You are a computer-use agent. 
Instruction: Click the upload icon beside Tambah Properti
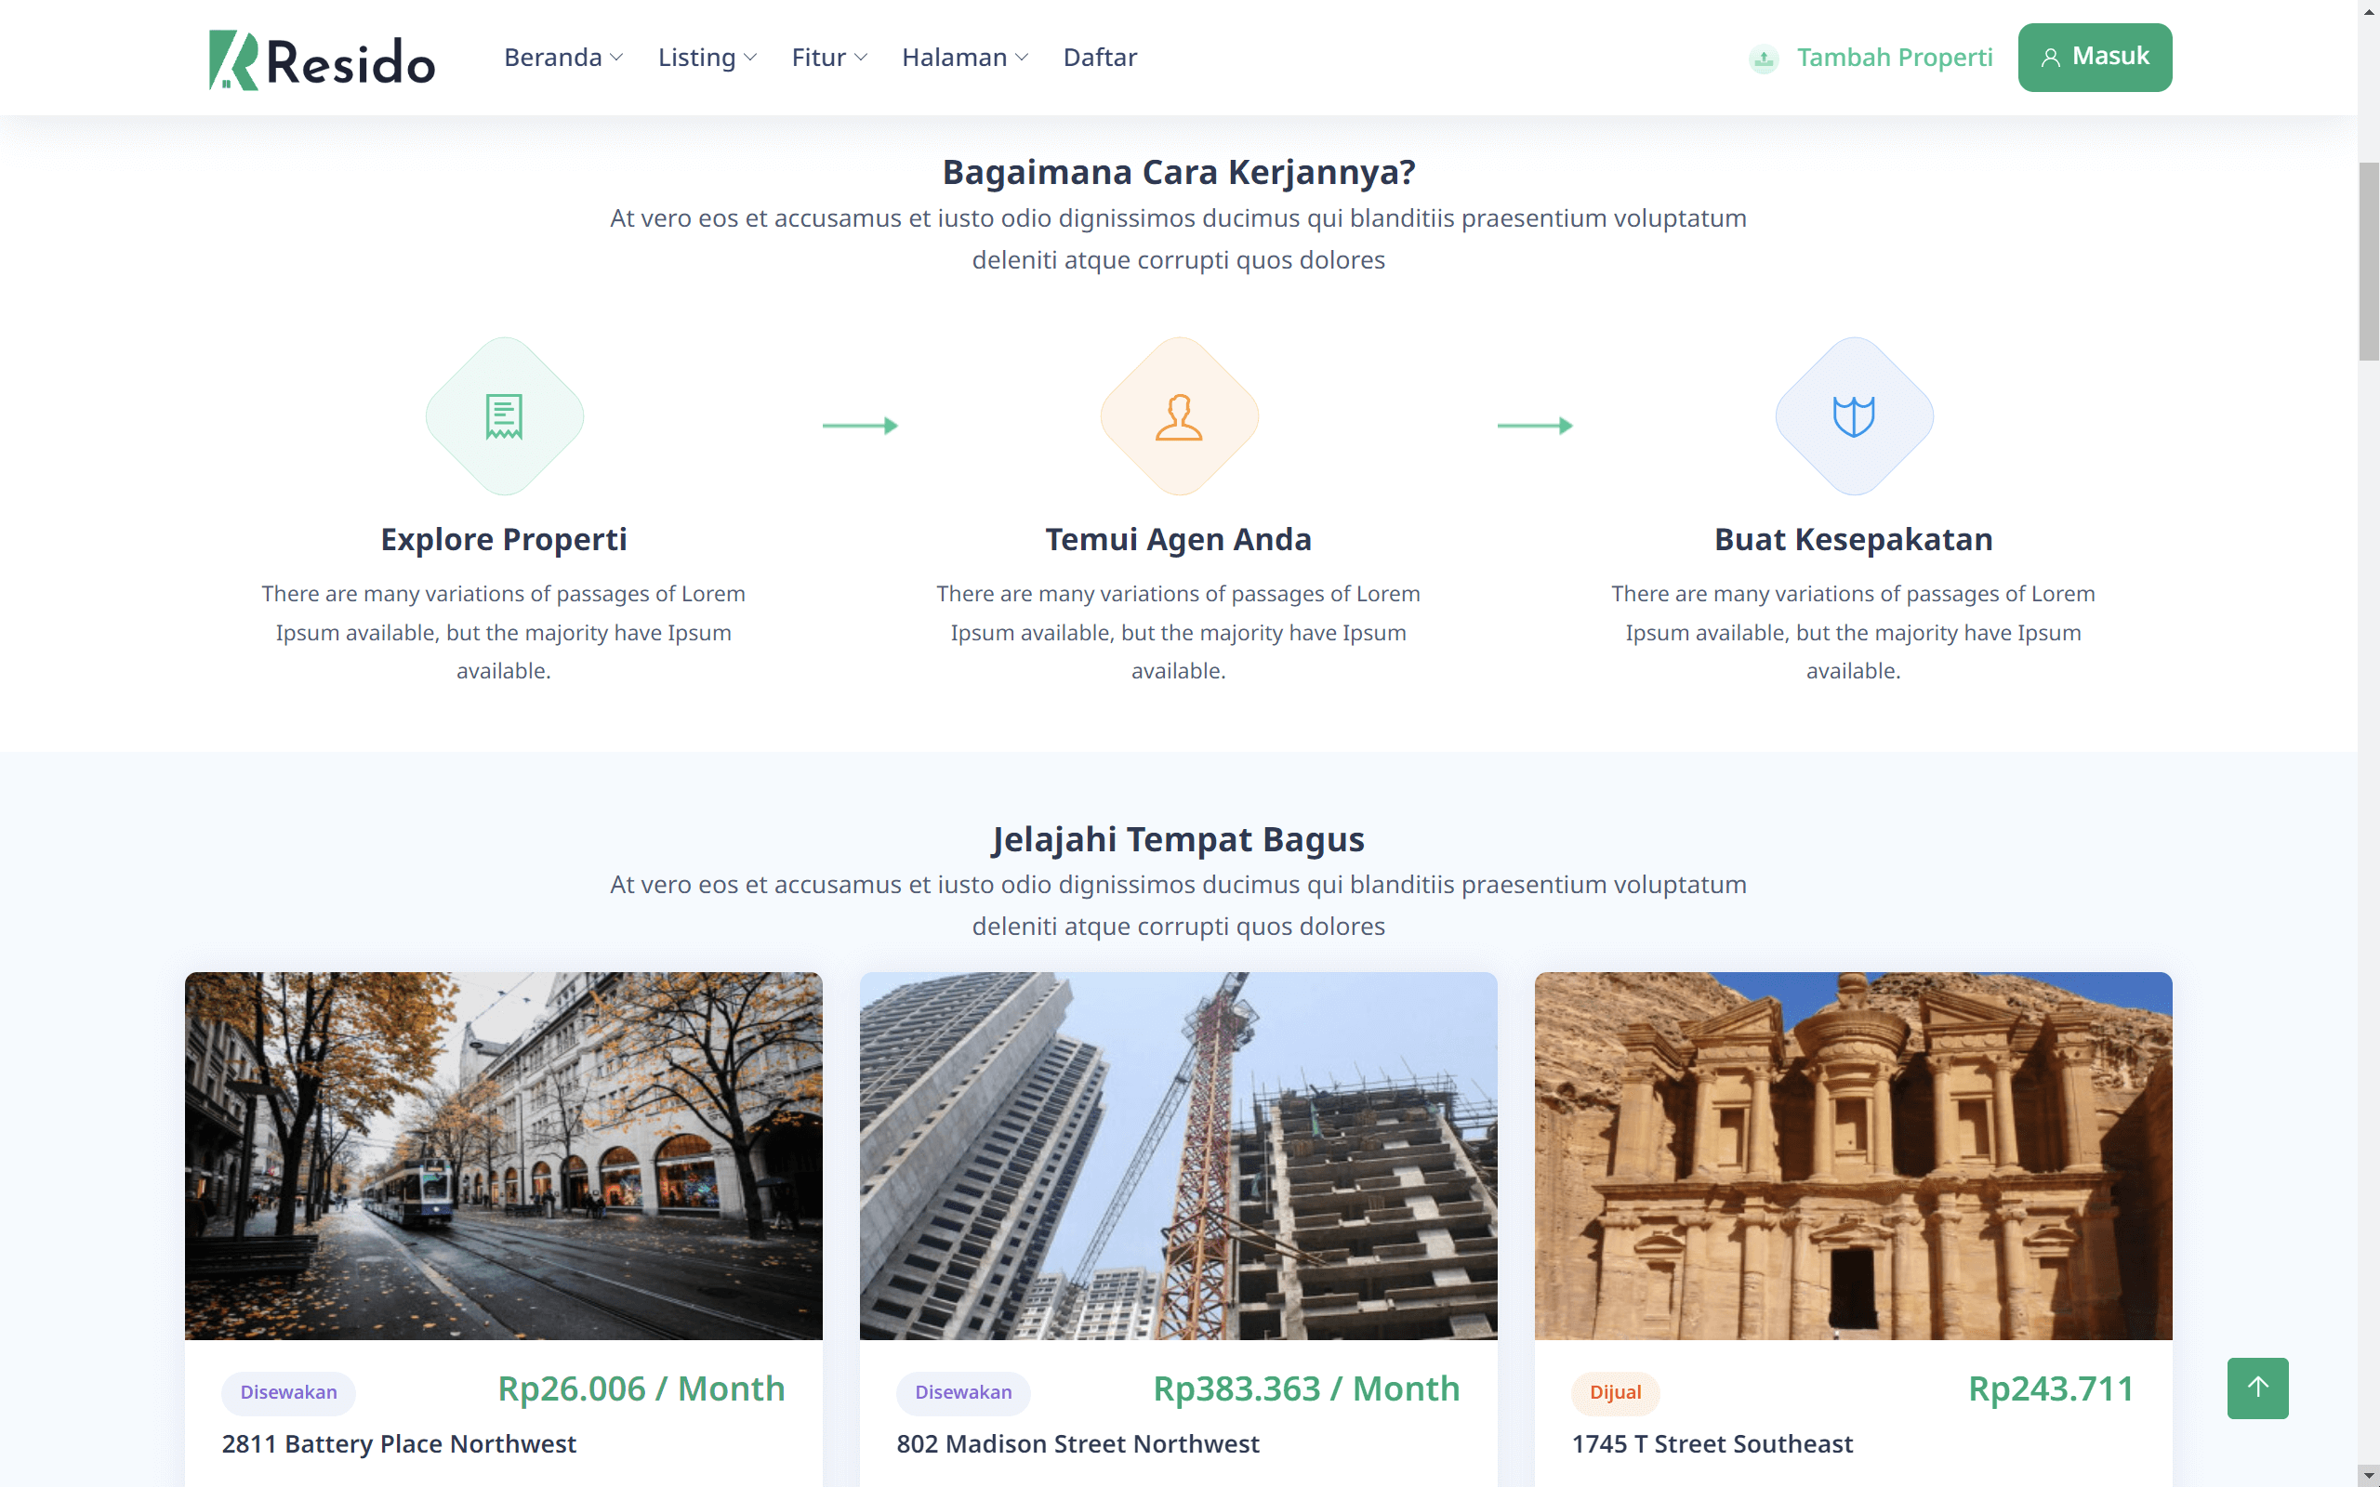(1764, 59)
